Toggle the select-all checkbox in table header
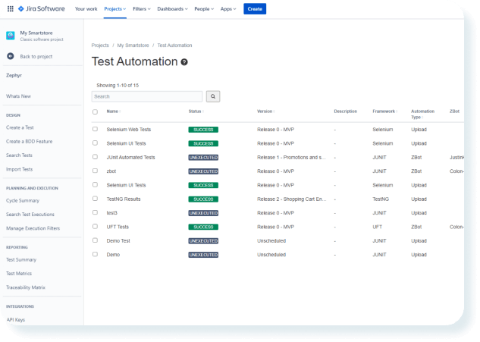The width and height of the screenshot is (480, 342). pyautogui.click(x=95, y=111)
